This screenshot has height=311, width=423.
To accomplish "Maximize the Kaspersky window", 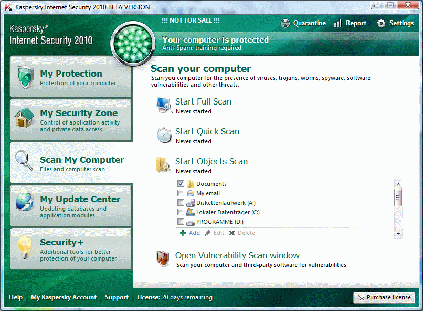I will pos(390,5).
